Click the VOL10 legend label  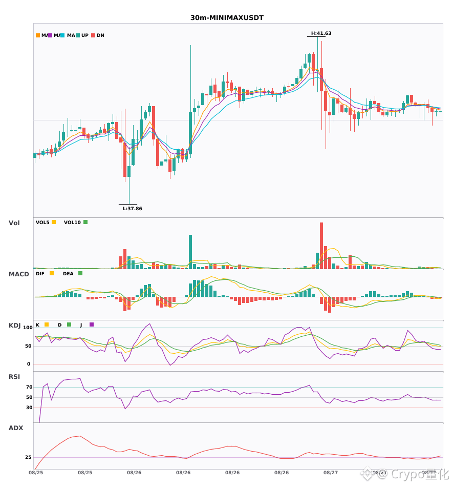pyautogui.click(x=72, y=222)
